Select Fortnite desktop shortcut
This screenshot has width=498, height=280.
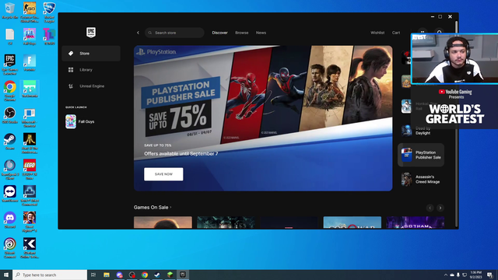pos(30,63)
